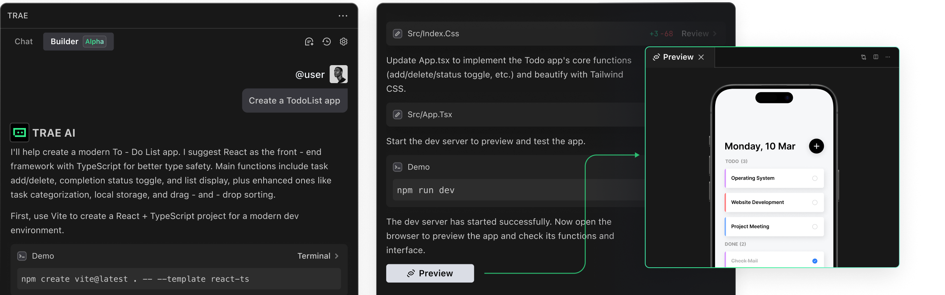Mark Operating System task as done
The height and width of the screenshot is (295, 945).
[815, 178]
